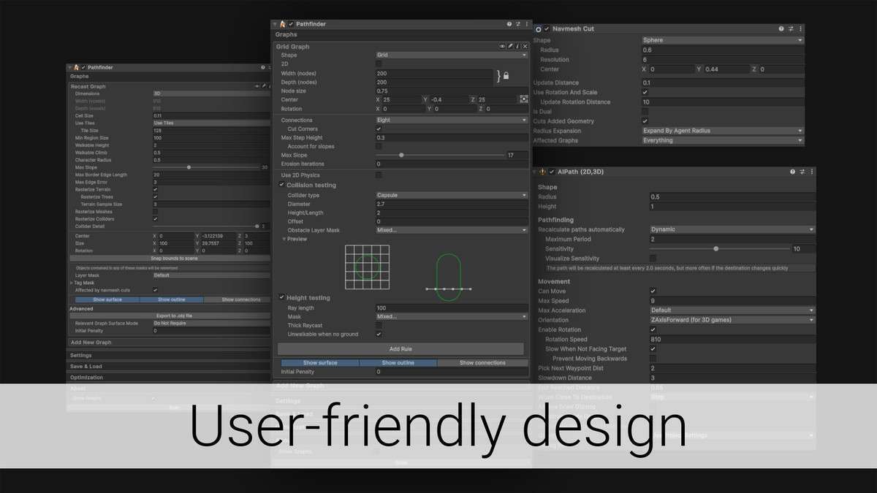Screen dimensions: 877x493
Task: Collapse the Preview foldout in Grid Graph
Action: [x=284, y=239]
